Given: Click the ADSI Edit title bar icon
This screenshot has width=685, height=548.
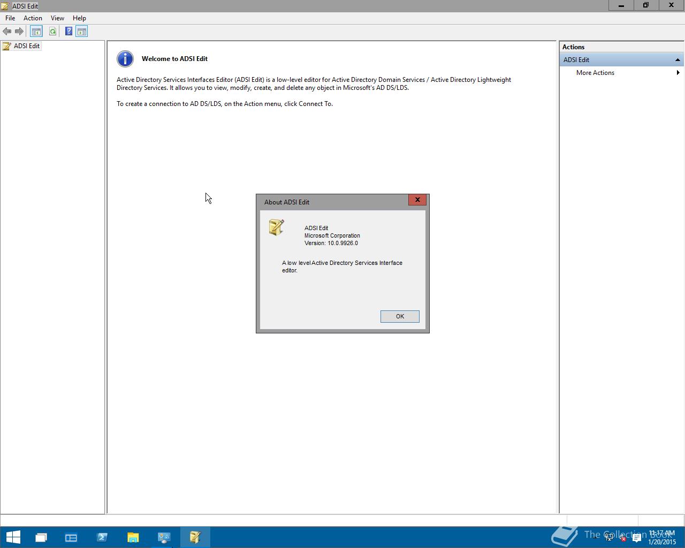Looking at the screenshot, I should pos(5,6).
